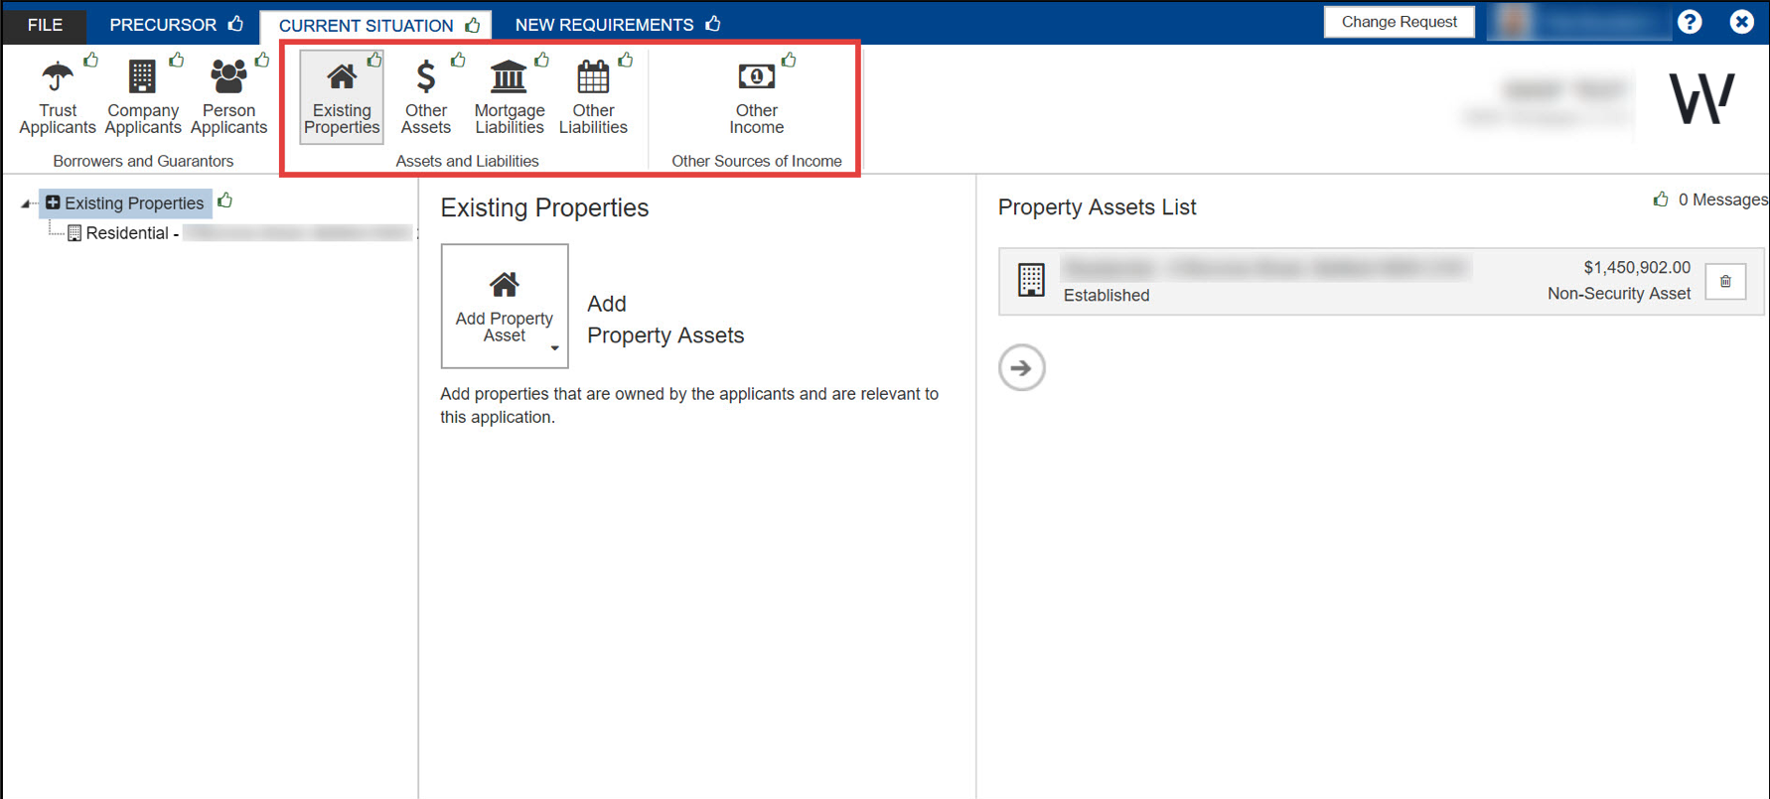
Task: Switch to the PRECURSOR tab
Action: pos(163,25)
